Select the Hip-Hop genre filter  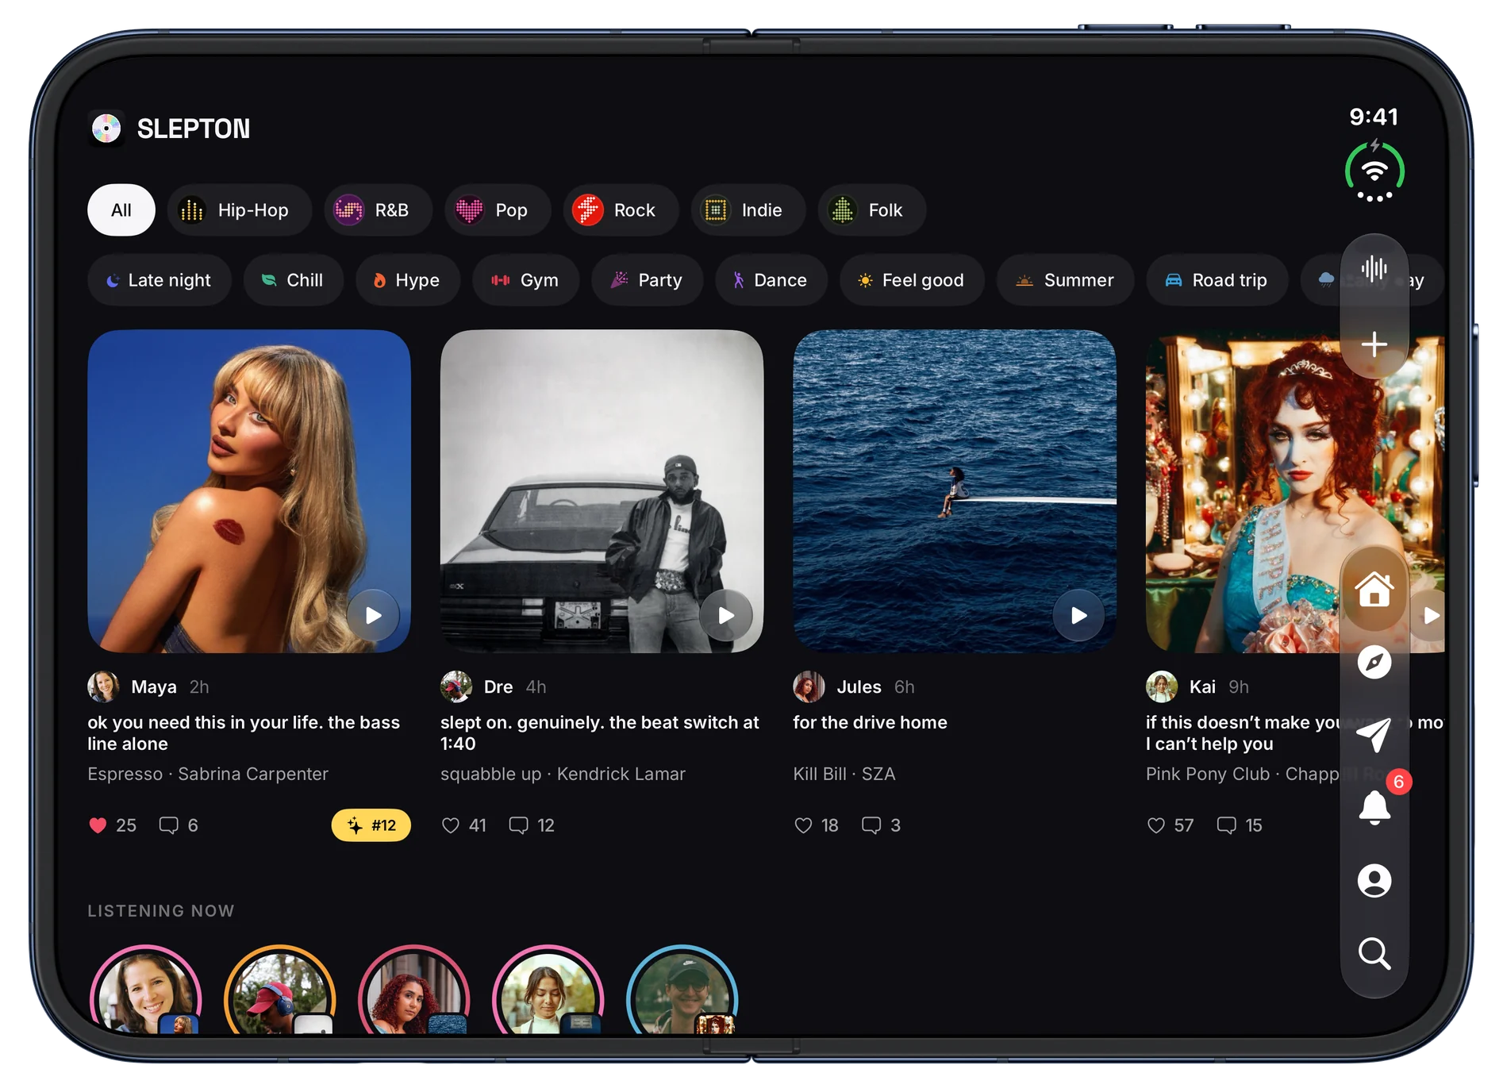click(239, 210)
